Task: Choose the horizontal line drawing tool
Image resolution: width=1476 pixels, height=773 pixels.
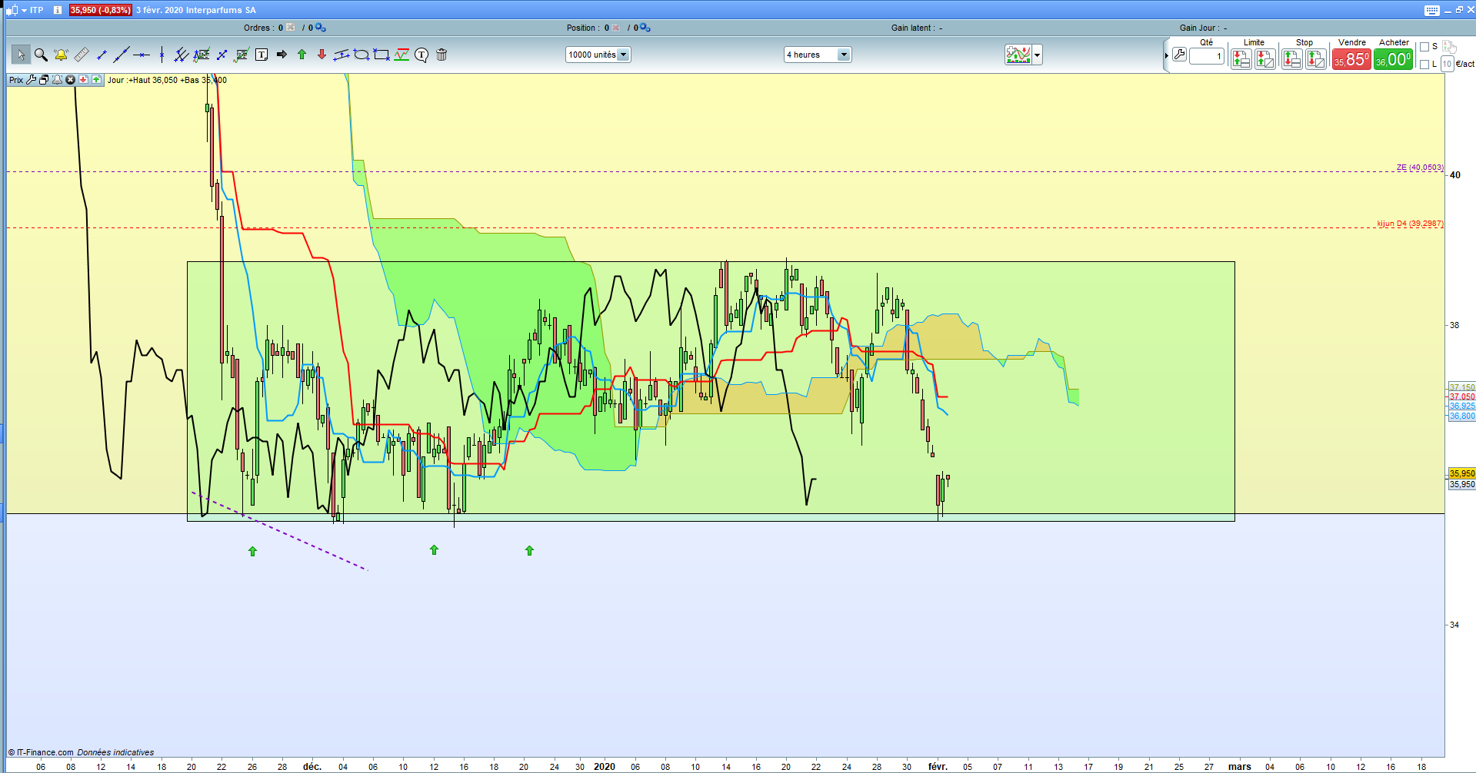Action: 141,55
